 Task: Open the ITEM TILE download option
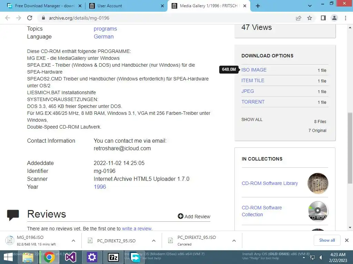pyautogui.click(x=253, y=80)
